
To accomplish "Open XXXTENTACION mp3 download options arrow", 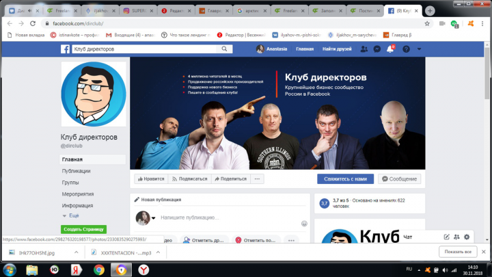I will [158, 252].
